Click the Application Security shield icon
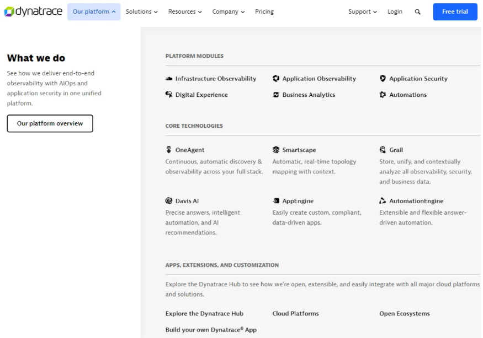 pyautogui.click(x=383, y=78)
